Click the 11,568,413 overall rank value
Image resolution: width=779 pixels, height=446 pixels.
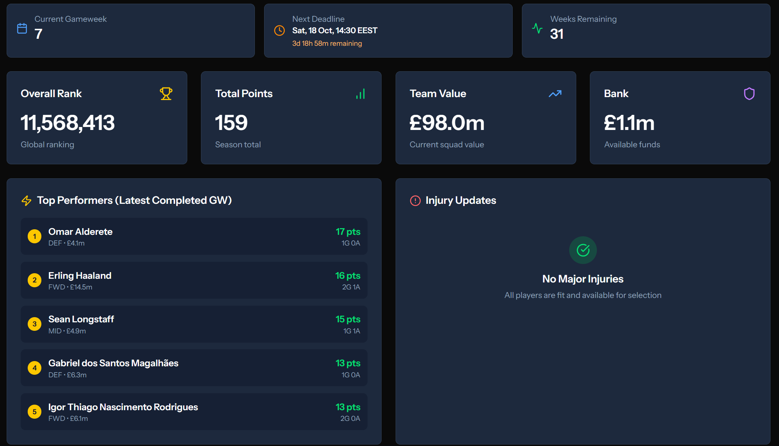68,123
